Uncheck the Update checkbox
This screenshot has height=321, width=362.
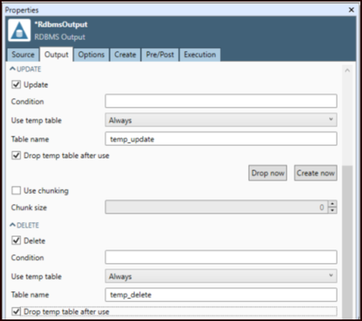tap(16, 85)
